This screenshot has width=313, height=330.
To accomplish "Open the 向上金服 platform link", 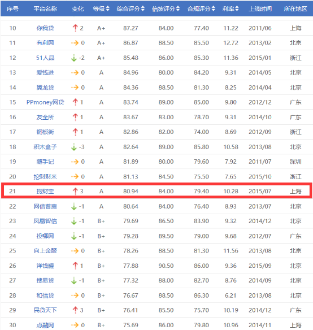I will (x=45, y=251).
